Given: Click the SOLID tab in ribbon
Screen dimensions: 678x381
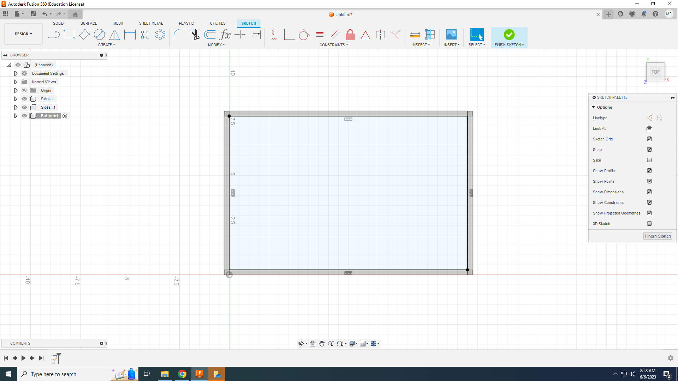Looking at the screenshot, I should [x=58, y=23].
